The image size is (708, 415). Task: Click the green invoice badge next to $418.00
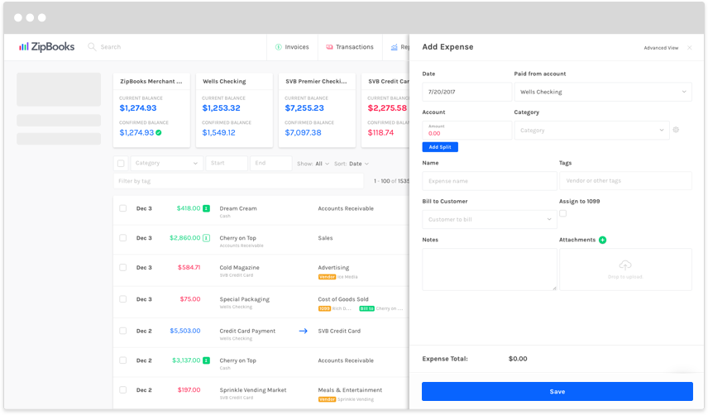tap(206, 208)
